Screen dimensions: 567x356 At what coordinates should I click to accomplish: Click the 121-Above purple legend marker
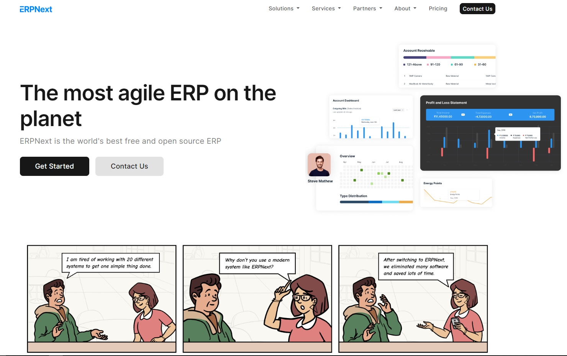click(x=404, y=65)
